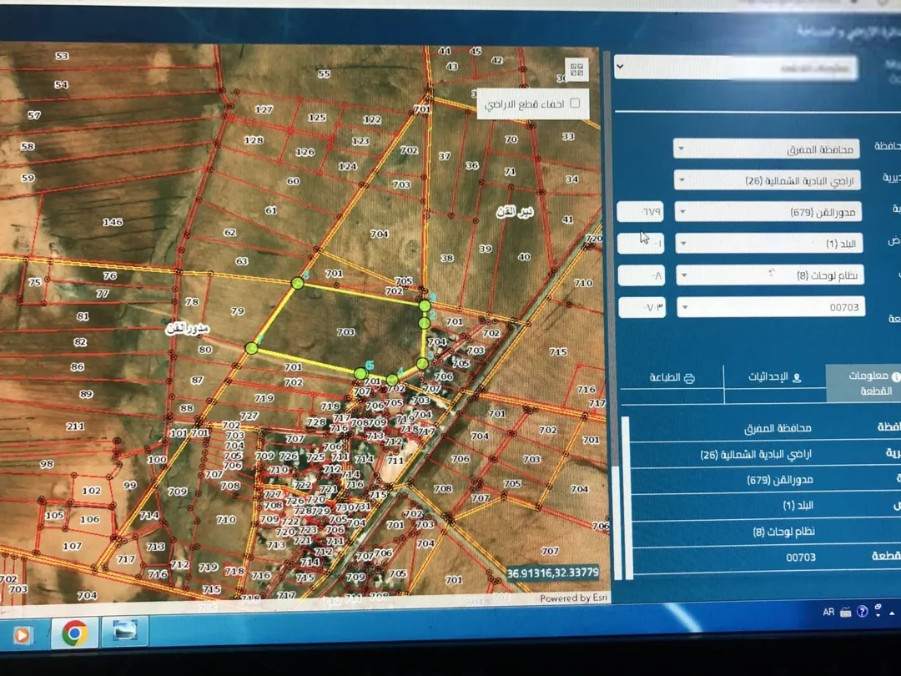This screenshot has height=676, width=901.
Task: Expand the محافظة المفرق governorate dropdown
Action: coord(766,149)
